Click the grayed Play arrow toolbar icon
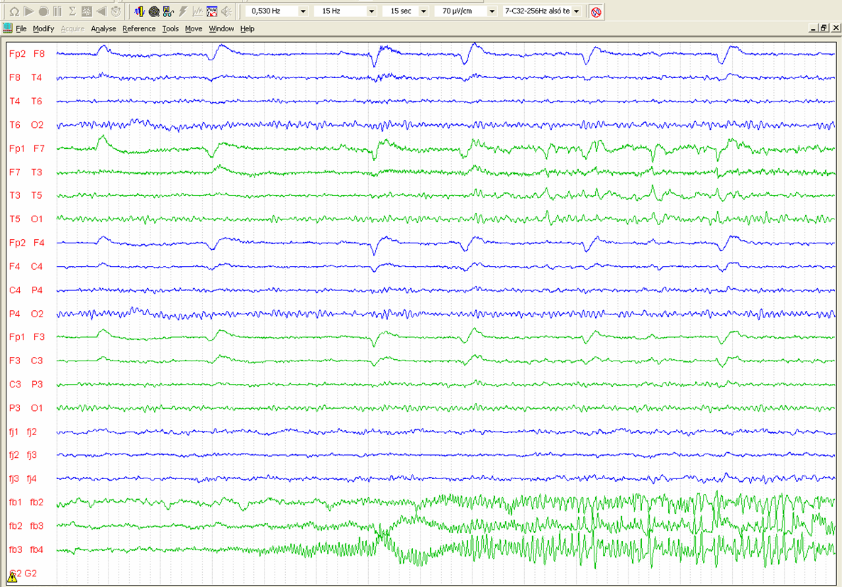Image resolution: width=842 pixels, height=587 pixels. click(x=29, y=11)
